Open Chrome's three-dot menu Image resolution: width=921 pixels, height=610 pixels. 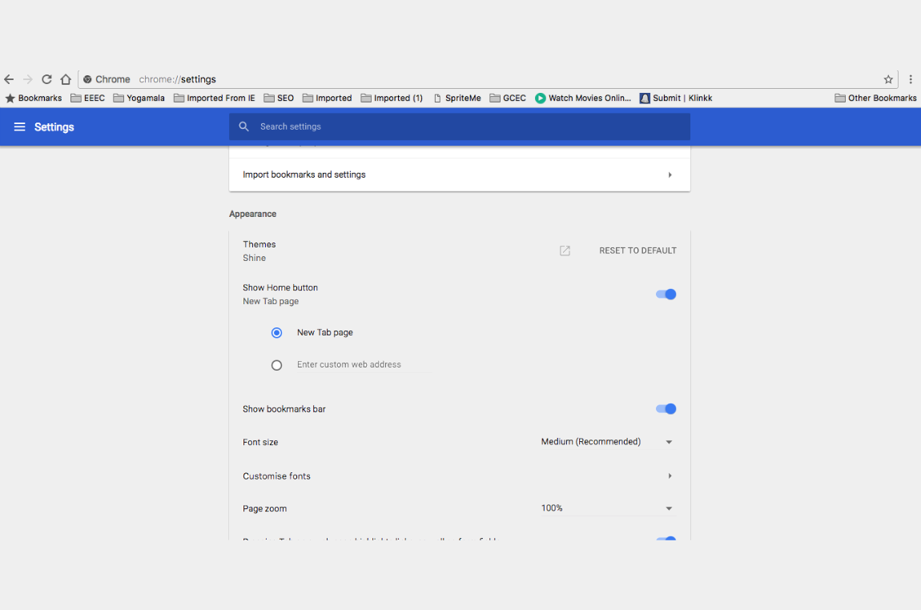[911, 78]
